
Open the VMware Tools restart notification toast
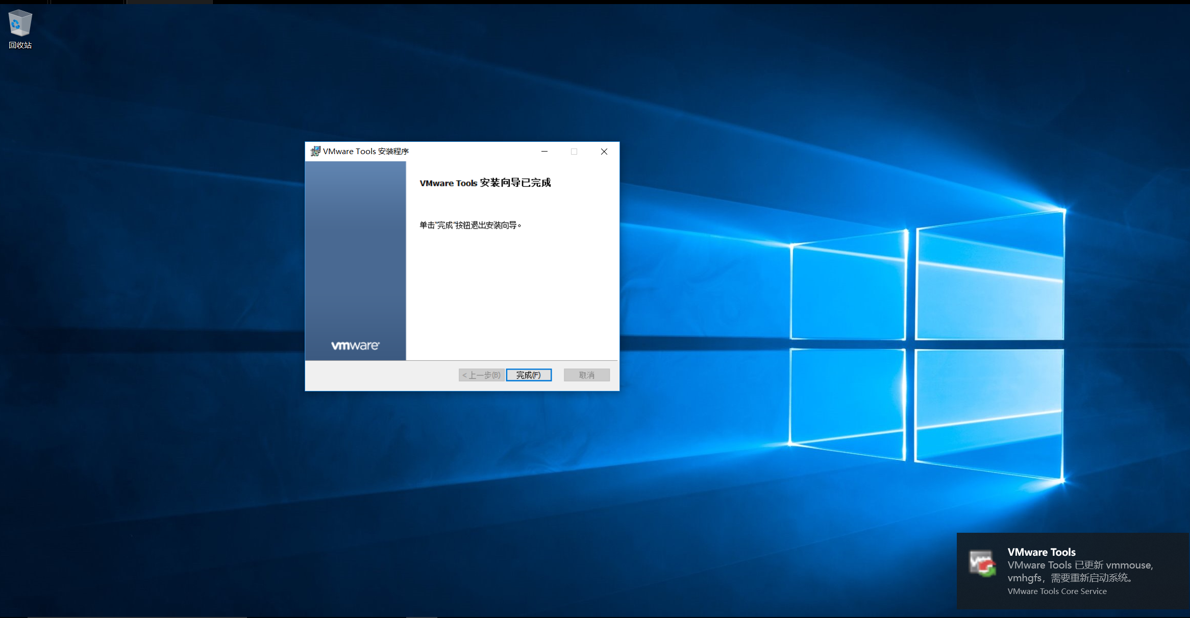click(1073, 571)
